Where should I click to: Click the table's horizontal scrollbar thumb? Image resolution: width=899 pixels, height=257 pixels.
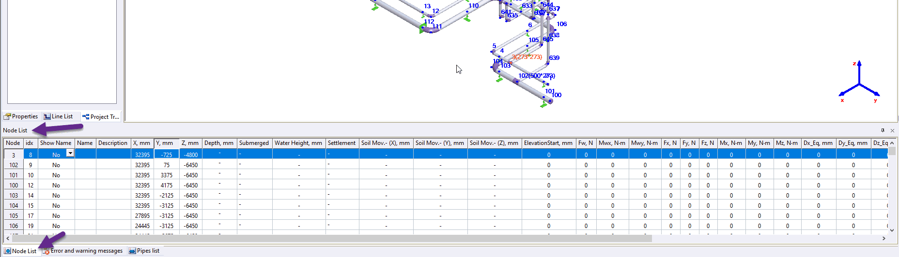(332, 238)
